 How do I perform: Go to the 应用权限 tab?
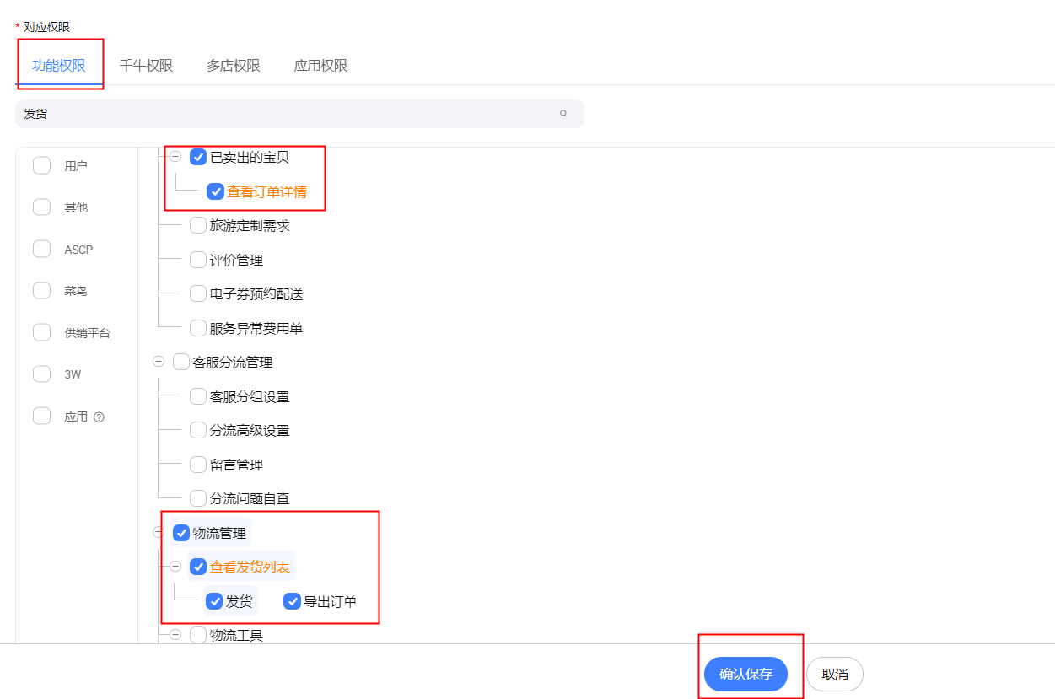320,66
